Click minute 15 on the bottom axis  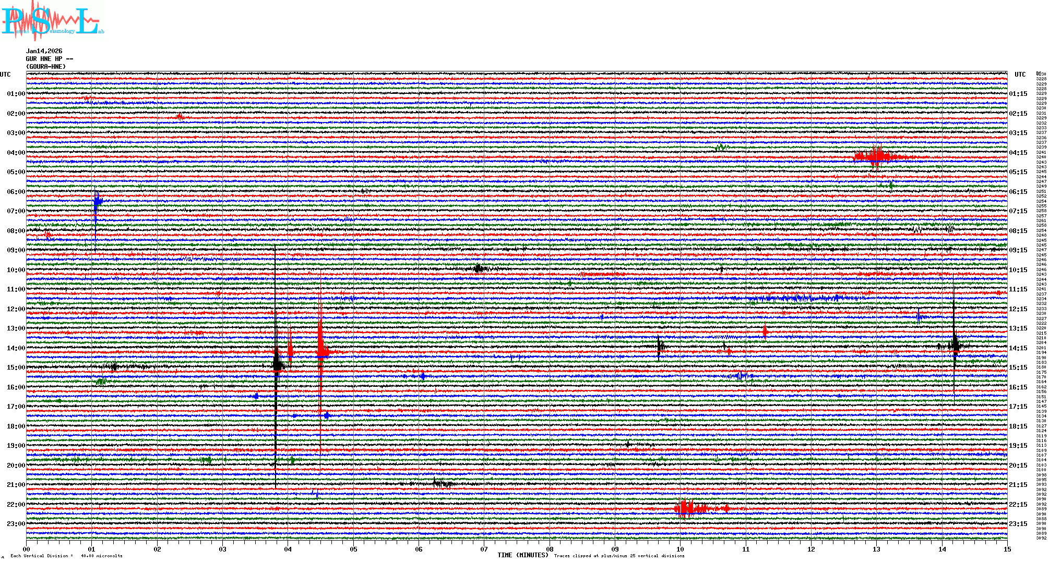click(1007, 549)
